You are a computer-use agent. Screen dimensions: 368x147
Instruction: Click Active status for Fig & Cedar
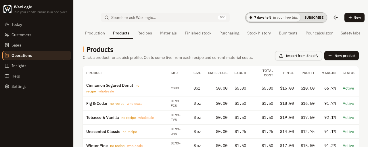(348, 103)
